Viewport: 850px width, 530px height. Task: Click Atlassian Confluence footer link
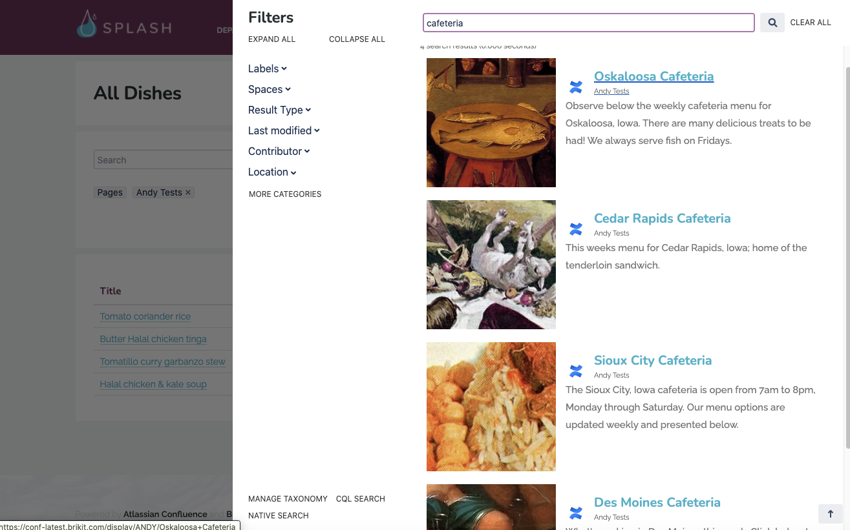point(165,514)
